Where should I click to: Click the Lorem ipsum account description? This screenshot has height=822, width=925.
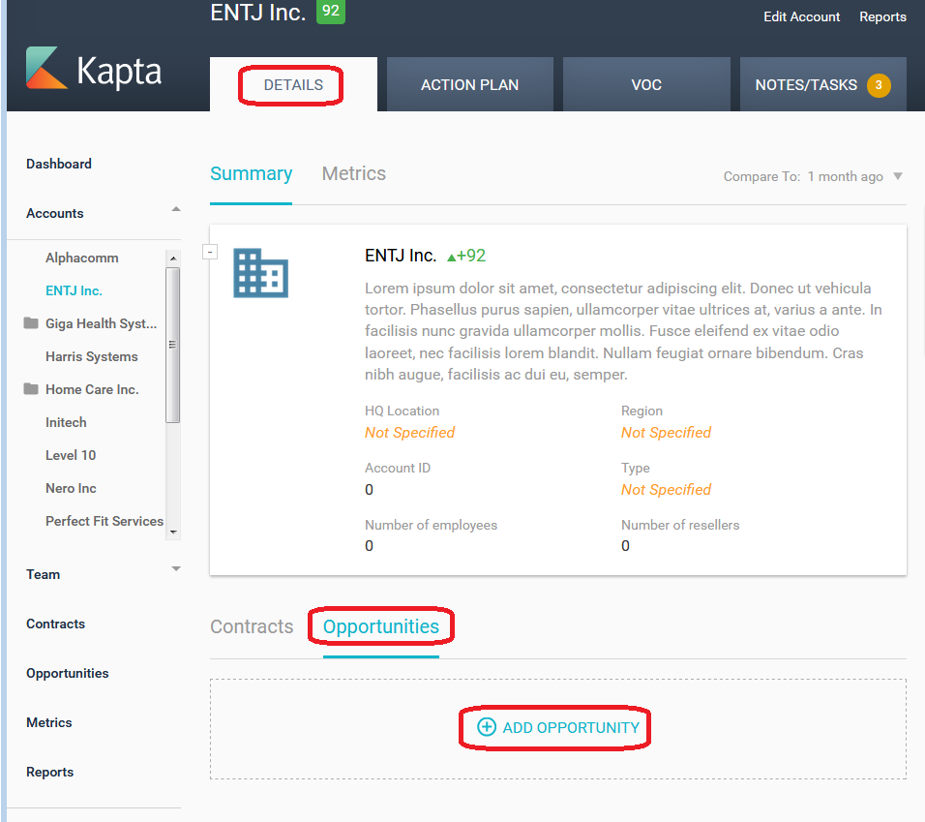623,331
